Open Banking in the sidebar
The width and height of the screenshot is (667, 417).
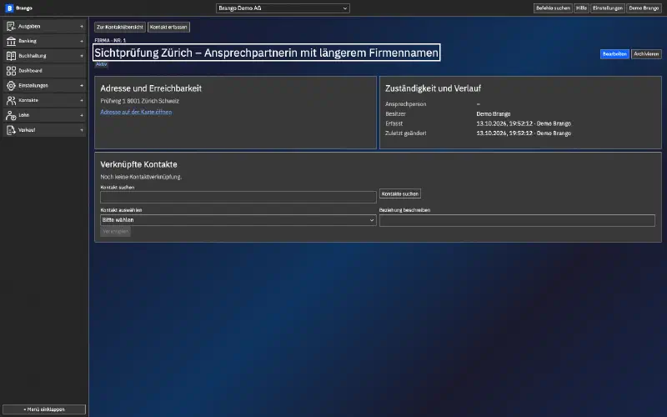click(x=45, y=41)
